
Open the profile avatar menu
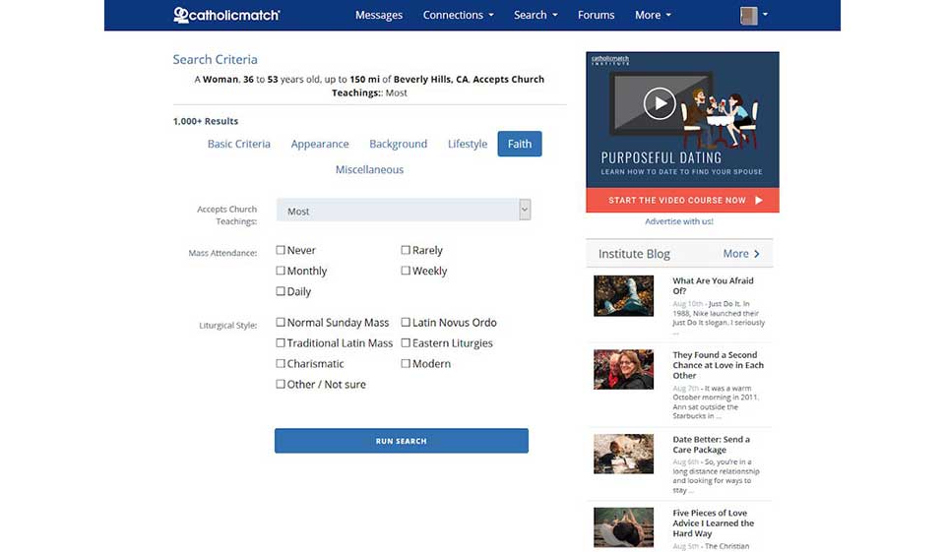point(753,15)
